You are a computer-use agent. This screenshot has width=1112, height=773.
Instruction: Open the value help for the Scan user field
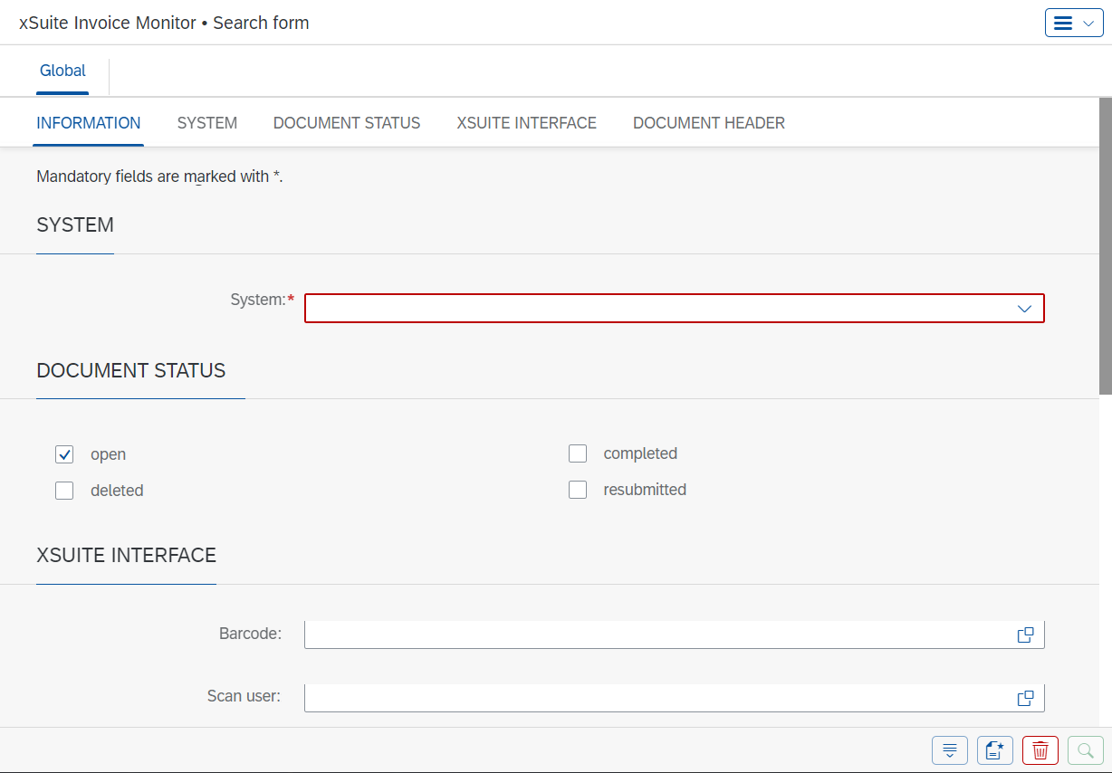pos(1025,697)
